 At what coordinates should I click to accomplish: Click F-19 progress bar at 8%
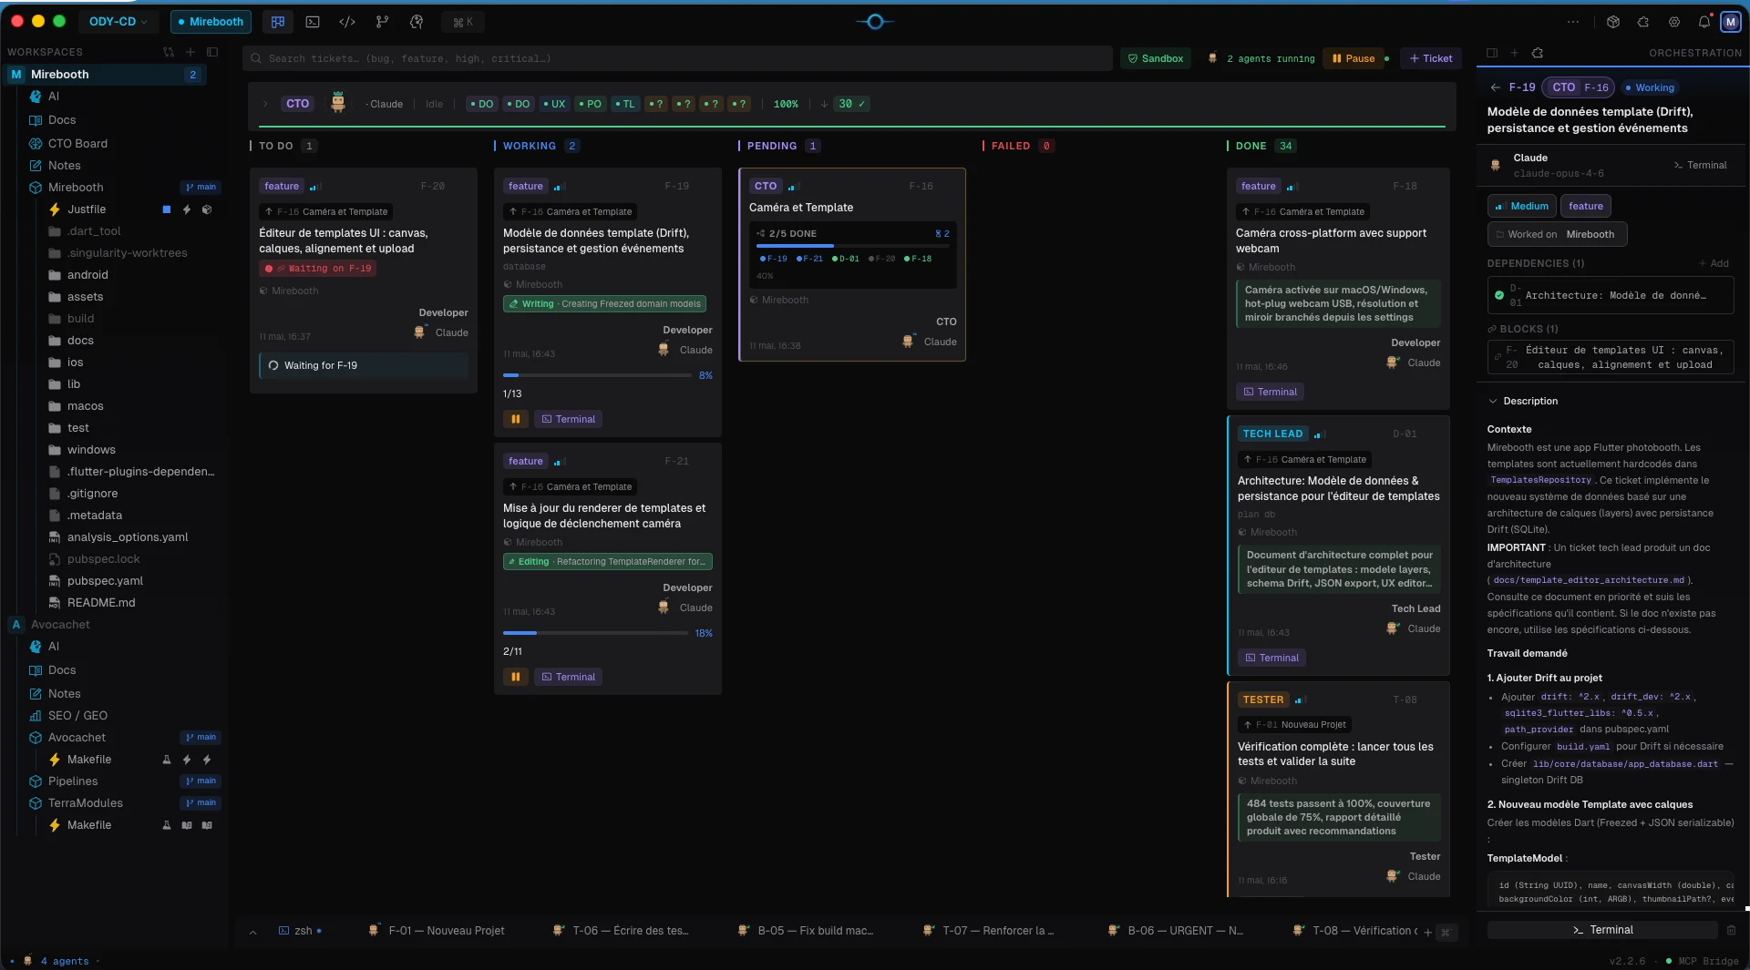(597, 375)
